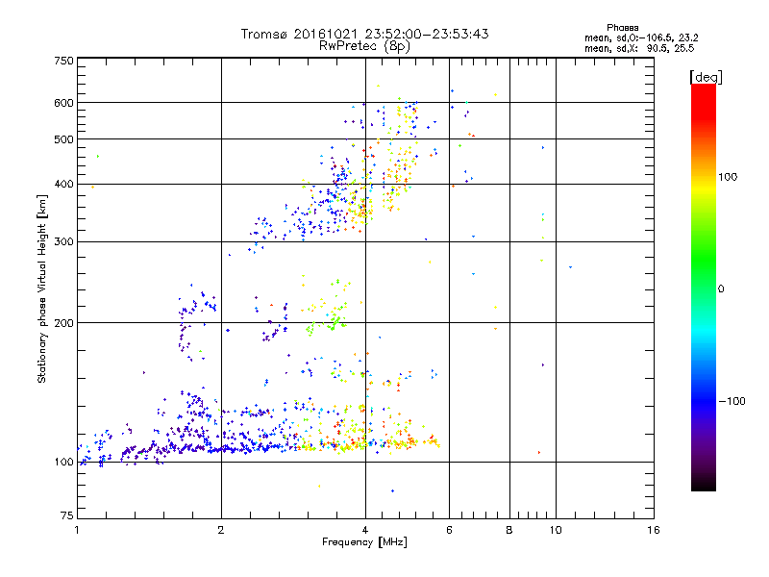Click the x-axis tick label '1'
769x577 pixels.
[x=77, y=530]
